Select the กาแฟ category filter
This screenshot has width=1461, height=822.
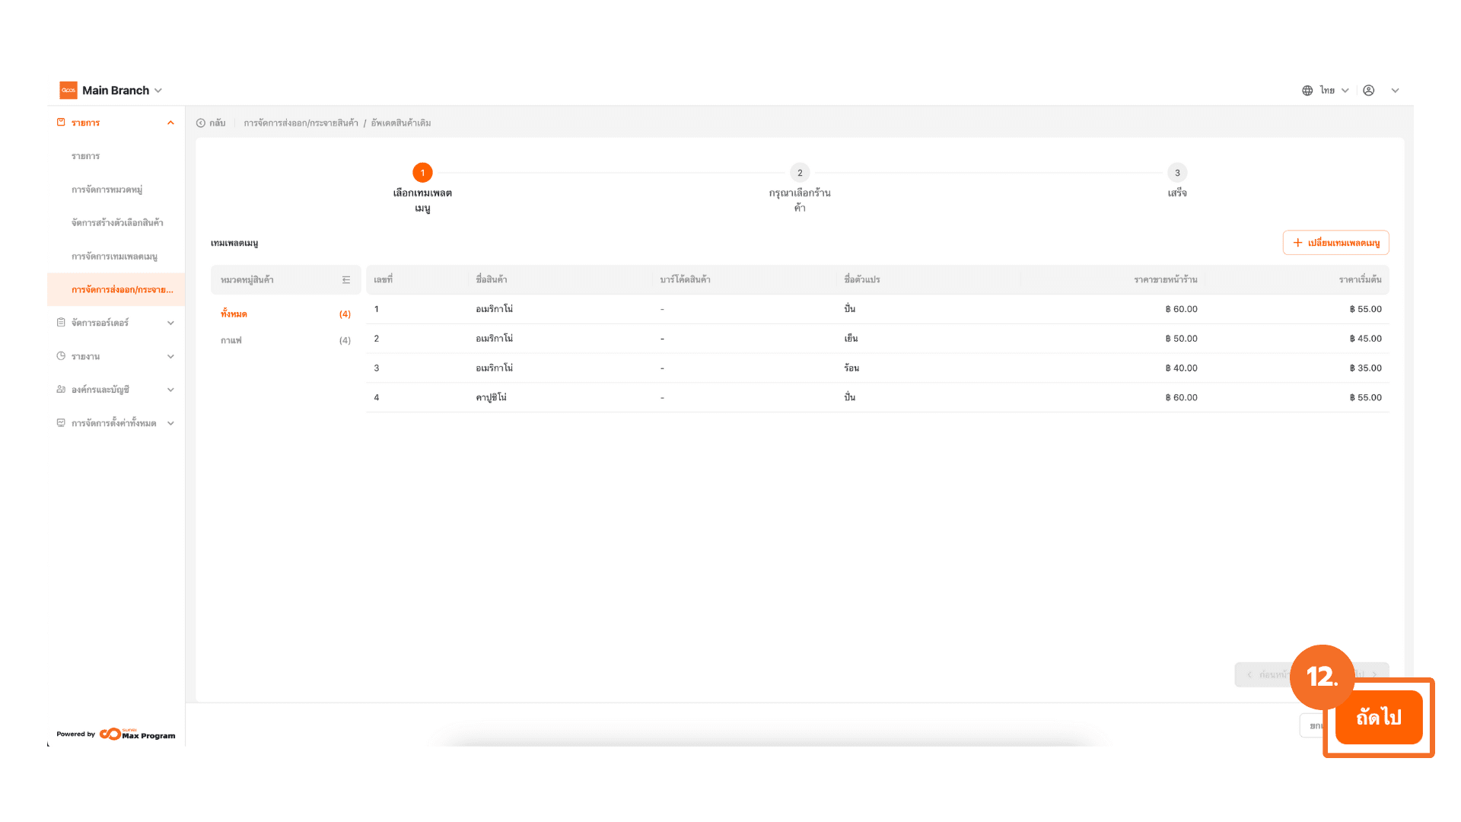tap(231, 341)
